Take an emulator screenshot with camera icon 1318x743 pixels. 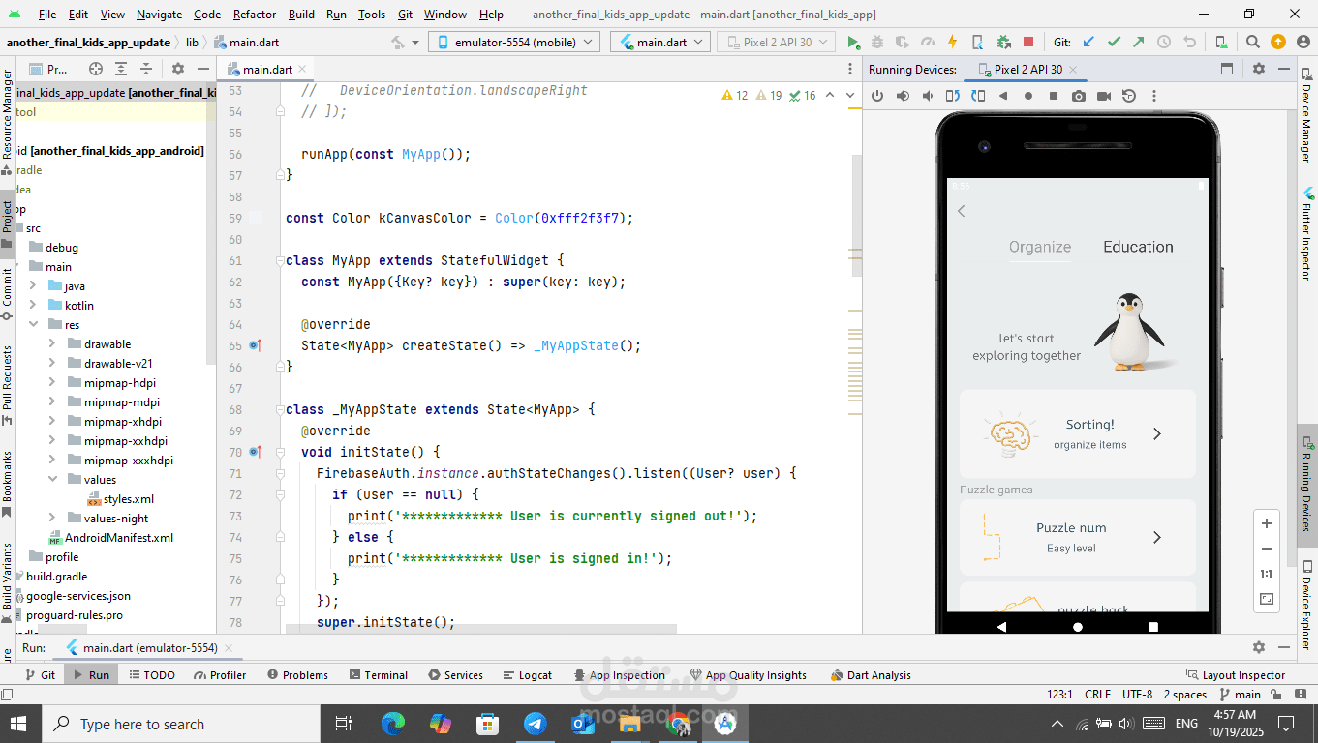coord(1079,96)
